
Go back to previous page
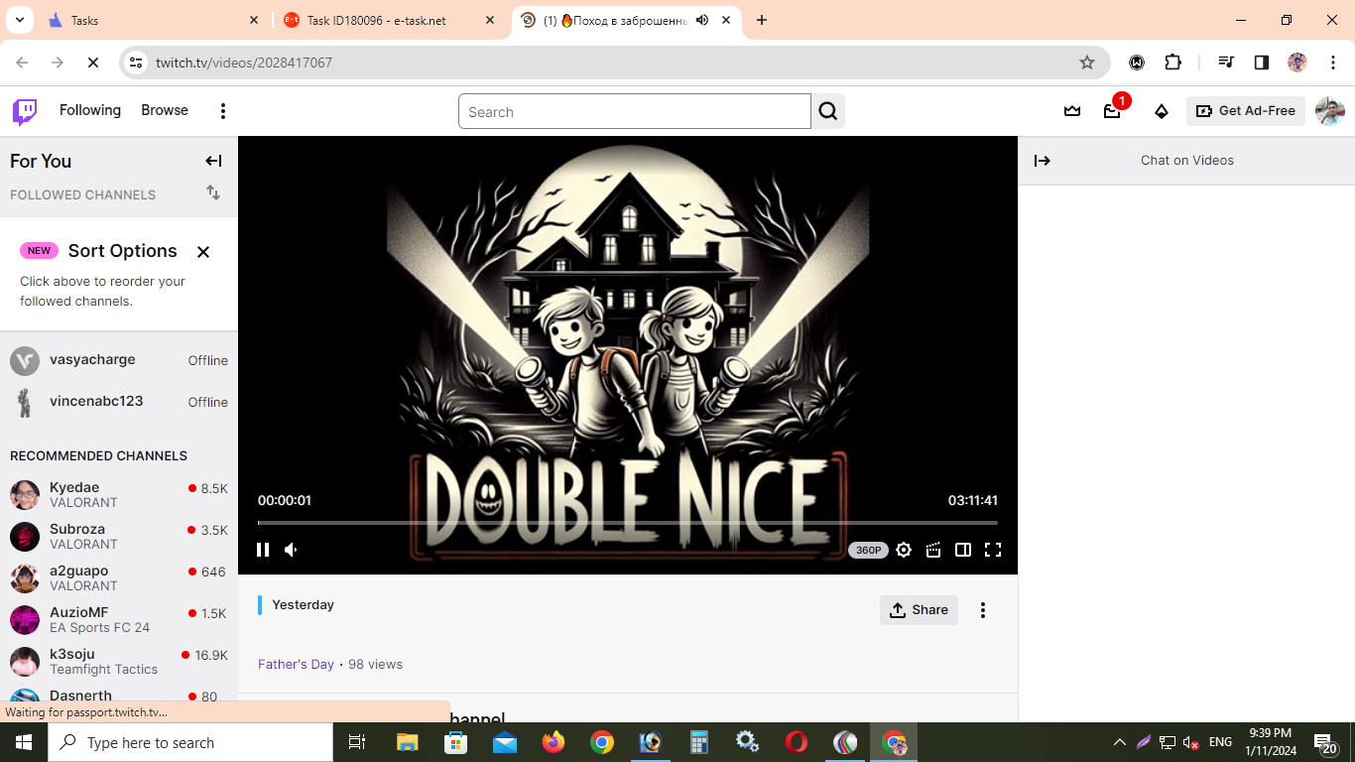[x=22, y=63]
